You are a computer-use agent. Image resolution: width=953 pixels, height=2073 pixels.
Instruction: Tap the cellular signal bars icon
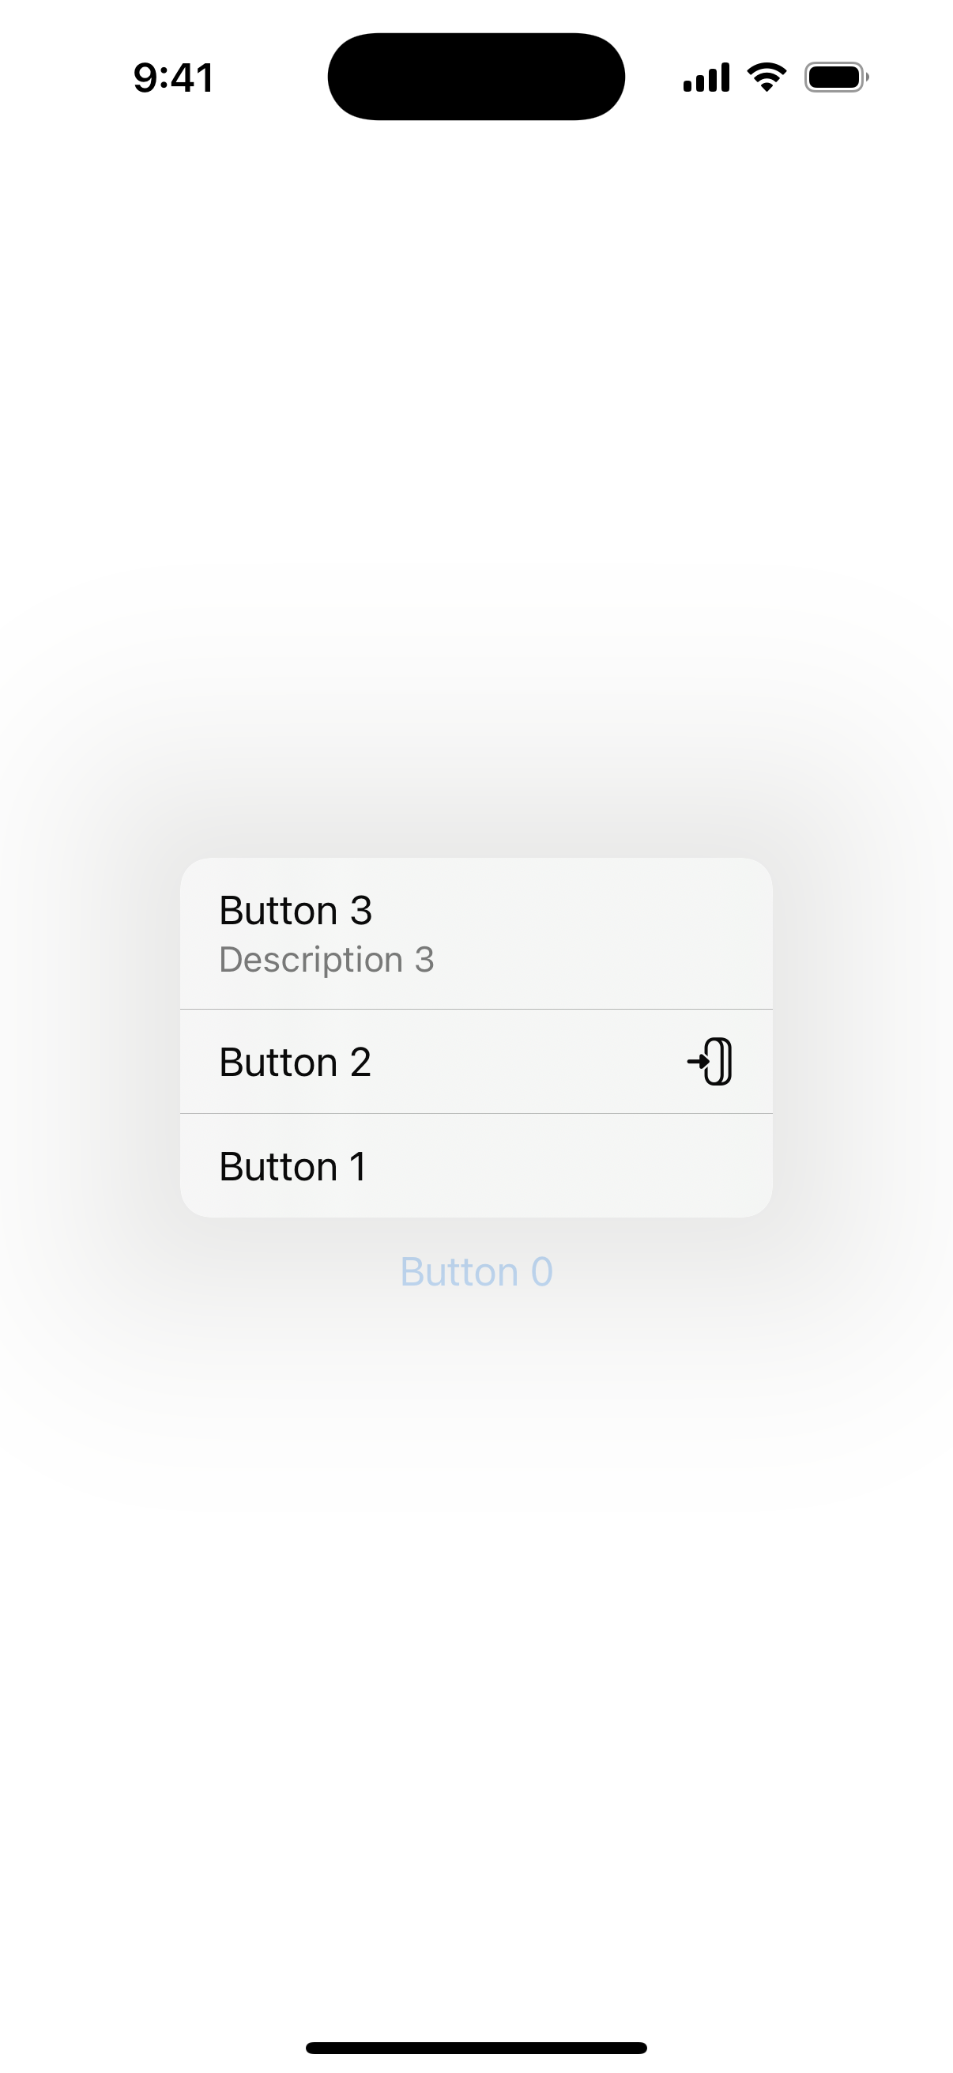[706, 77]
